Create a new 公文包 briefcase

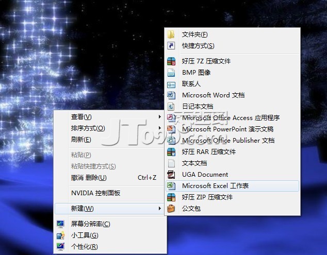[232, 208]
